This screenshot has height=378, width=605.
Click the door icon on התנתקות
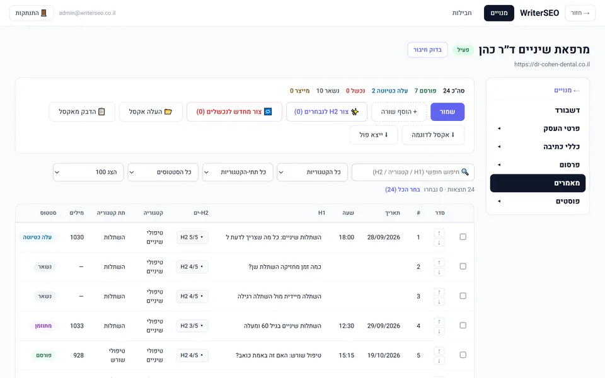click(x=43, y=13)
